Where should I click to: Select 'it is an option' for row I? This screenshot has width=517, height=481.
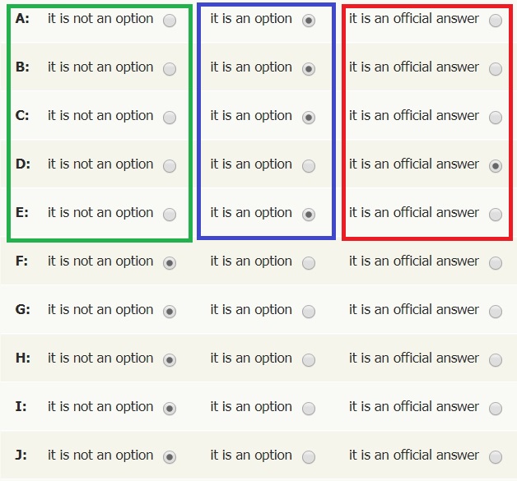click(x=309, y=409)
